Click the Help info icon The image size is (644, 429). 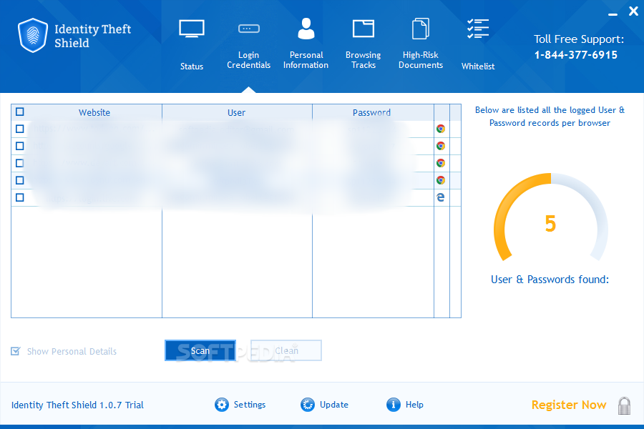click(x=393, y=405)
